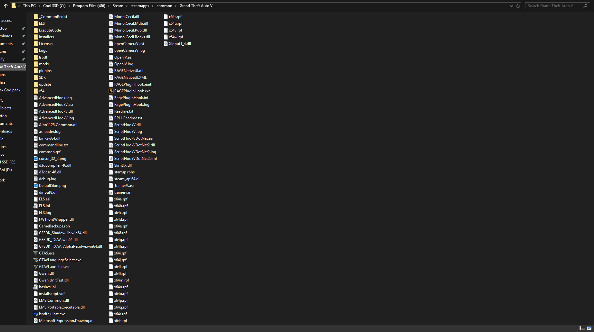Expand the chevron after steamapps breadcrumb
The height and width of the screenshot is (332, 594).
[153, 6]
